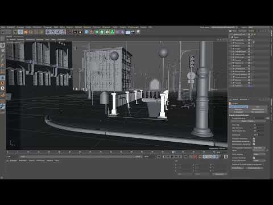Click the Apply button in coordinates manager
This screenshot has width=273, height=205.
click(219, 174)
